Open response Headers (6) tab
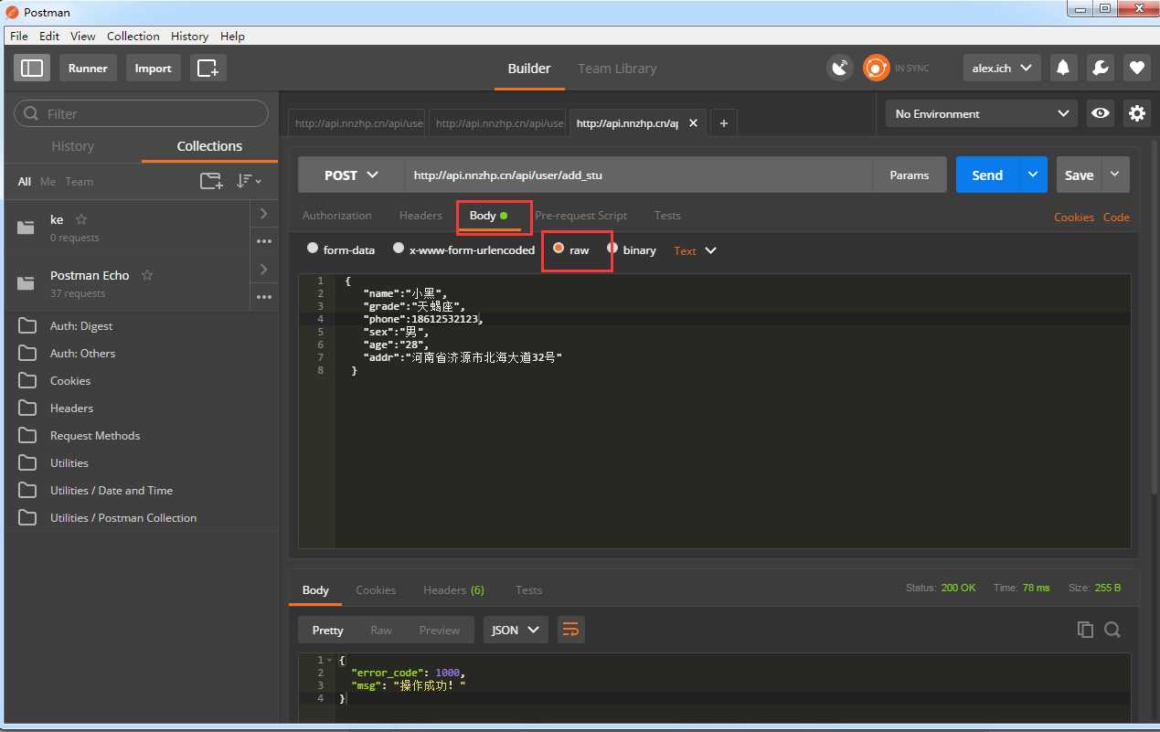The height and width of the screenshot is (732, 1160). pos(453,590)
